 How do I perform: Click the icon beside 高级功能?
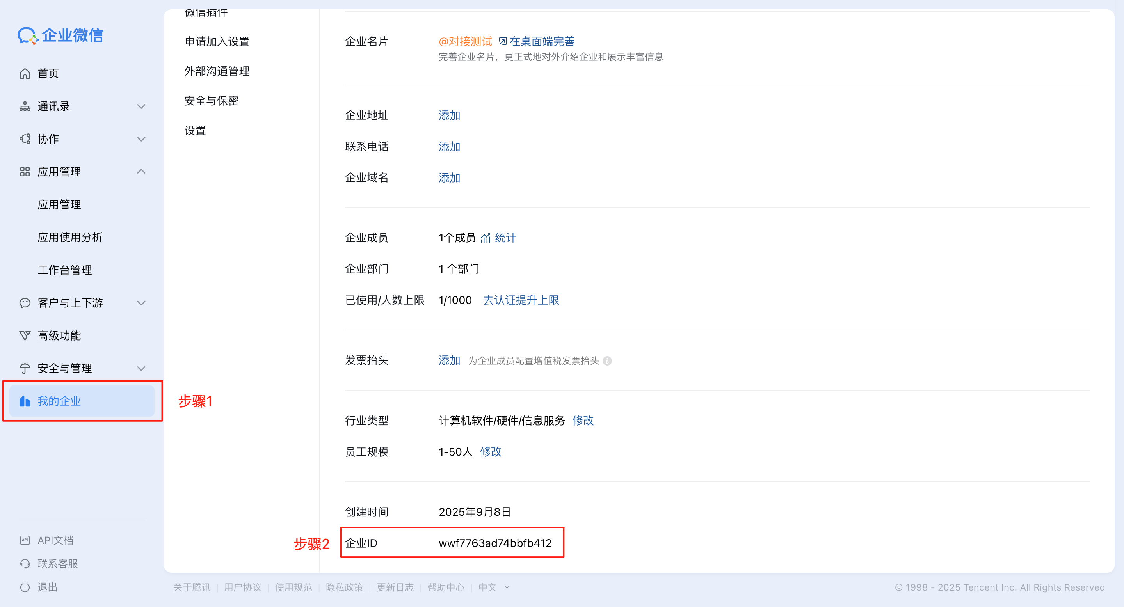pos(25,335)
